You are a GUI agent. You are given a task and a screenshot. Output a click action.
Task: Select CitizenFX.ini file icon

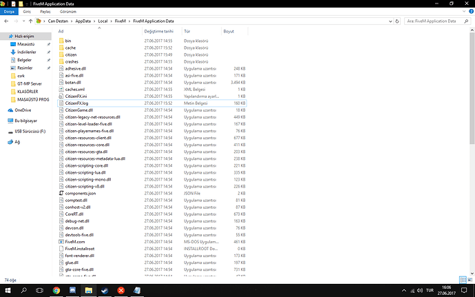[x=61, y=96]
